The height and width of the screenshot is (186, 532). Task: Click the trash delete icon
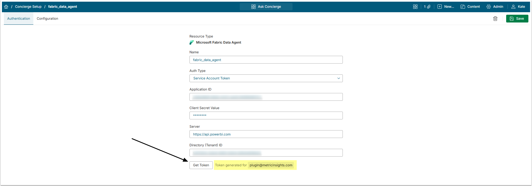(495, 19)
